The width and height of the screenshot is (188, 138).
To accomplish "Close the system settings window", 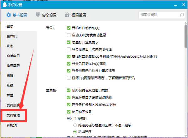I will coord(184,5).
